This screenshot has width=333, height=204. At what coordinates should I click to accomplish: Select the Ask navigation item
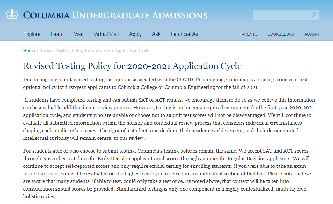[156, 34]
